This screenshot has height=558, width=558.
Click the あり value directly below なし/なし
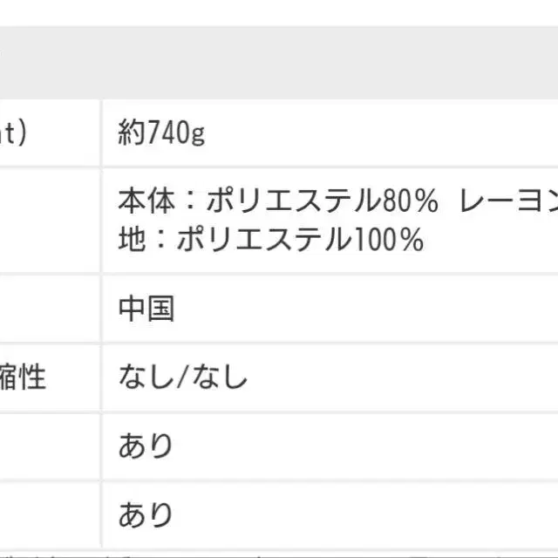[x=146, y=446]
